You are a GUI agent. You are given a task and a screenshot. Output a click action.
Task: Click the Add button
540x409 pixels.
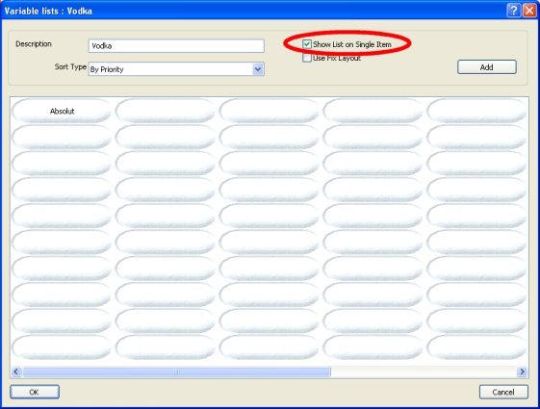click(x=487, y=67)
